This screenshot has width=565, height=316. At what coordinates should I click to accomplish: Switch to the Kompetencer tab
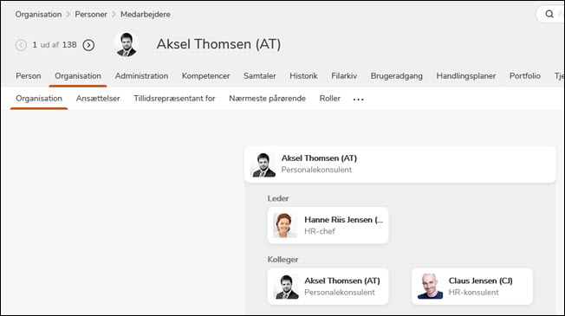point(205,76)
